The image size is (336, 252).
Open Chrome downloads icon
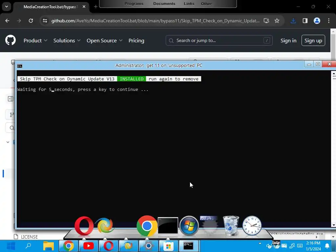pos(293,21)
